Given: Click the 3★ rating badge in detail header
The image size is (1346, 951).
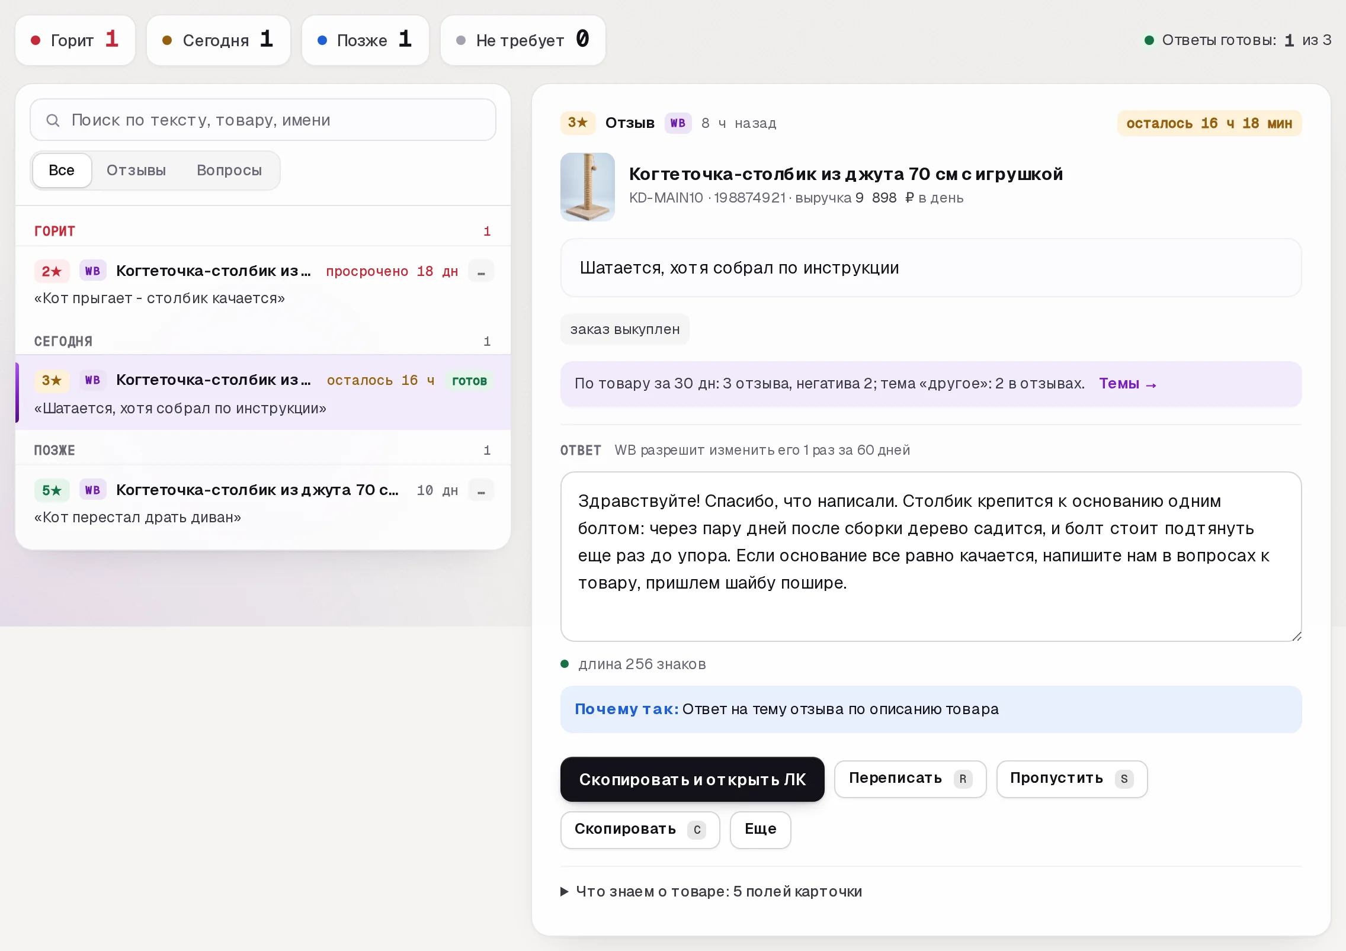Looking at the screenshot, I should pyautogui.click(x=578, y=123).
